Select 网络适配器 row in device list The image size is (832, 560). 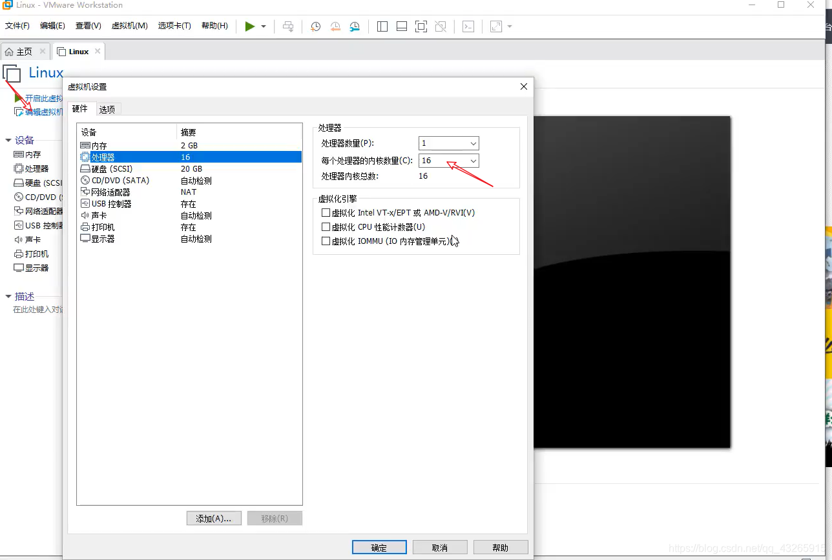pos(189,192)
